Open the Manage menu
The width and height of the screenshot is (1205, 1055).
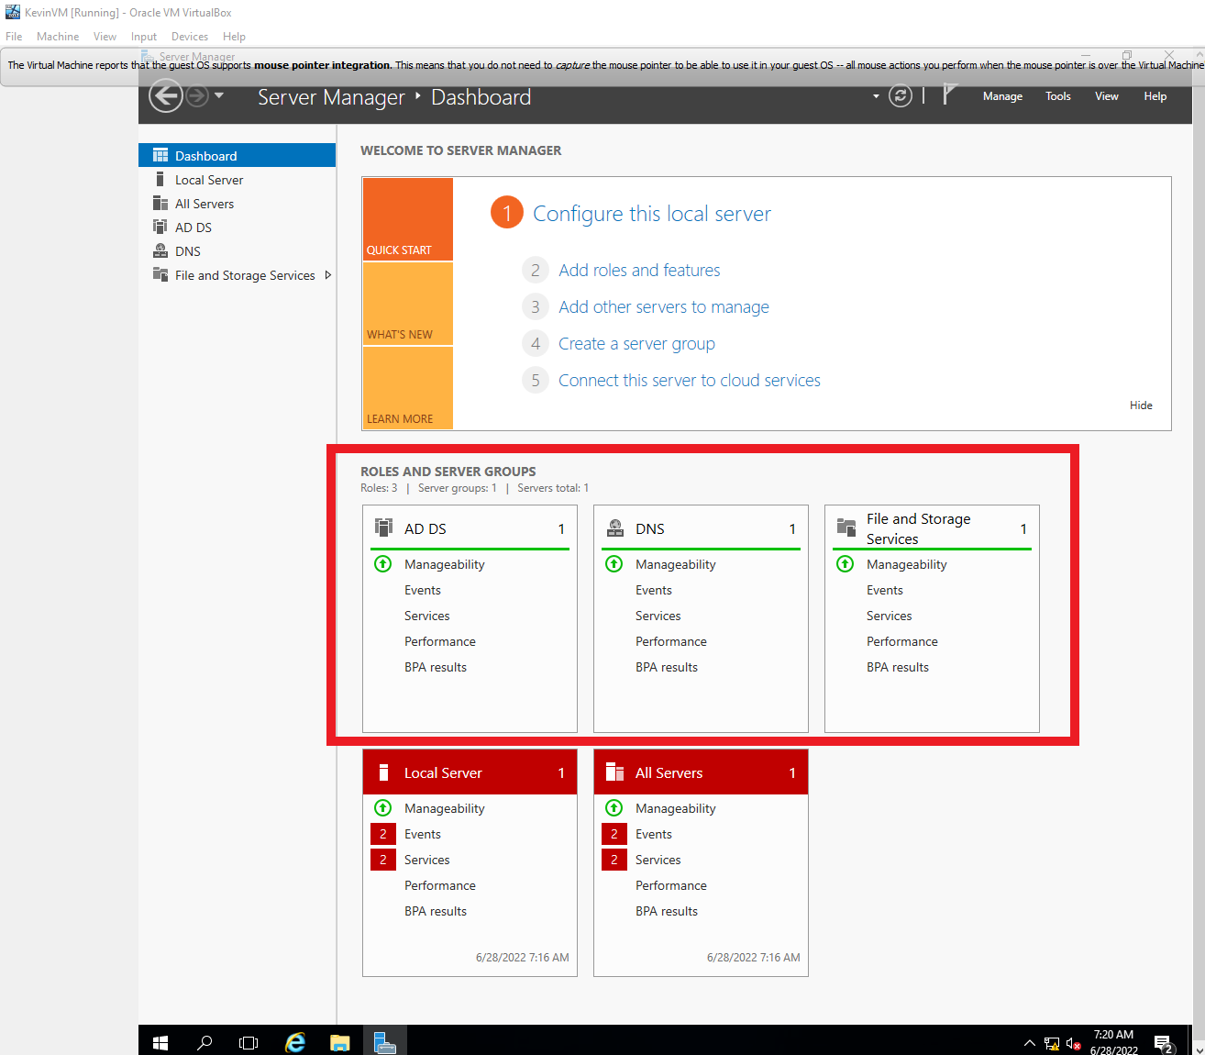coord(1001,95)
